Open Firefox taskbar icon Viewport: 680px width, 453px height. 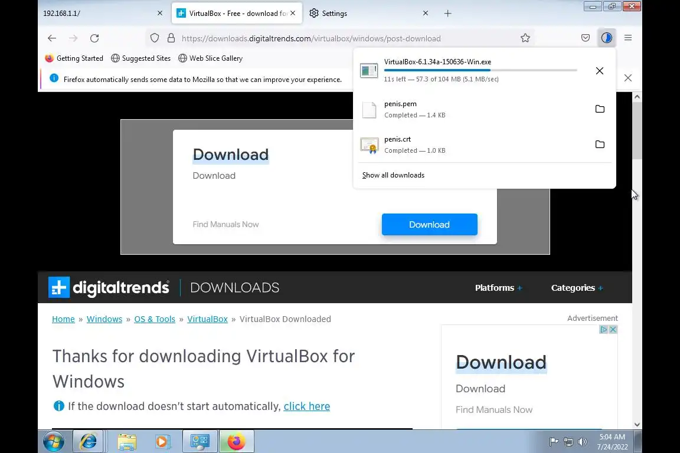(x=236, y=442)
